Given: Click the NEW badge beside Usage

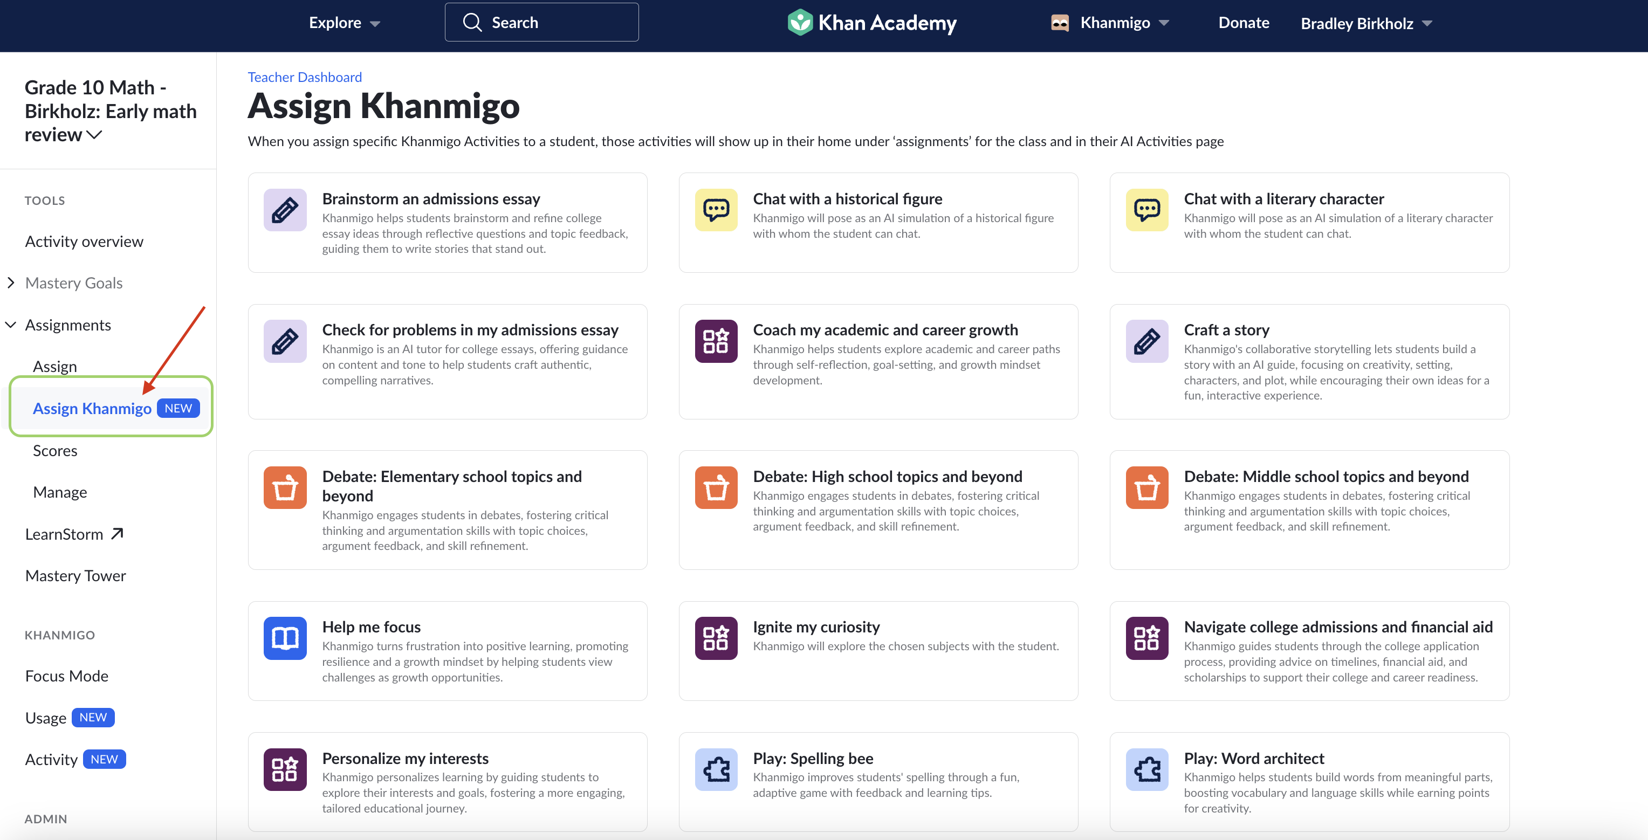Looking at the screenshot, I should (x=93, y=717).
